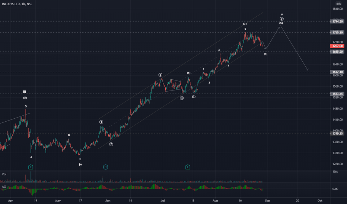Select the (2) wave label
Image resolution: width=347 pixels, height=204 pixels.
click(x=194, y=96)
